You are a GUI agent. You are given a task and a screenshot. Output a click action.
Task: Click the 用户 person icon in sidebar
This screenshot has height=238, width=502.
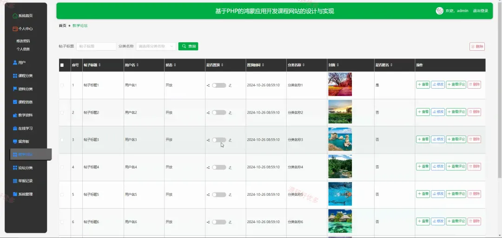(15, 63)
